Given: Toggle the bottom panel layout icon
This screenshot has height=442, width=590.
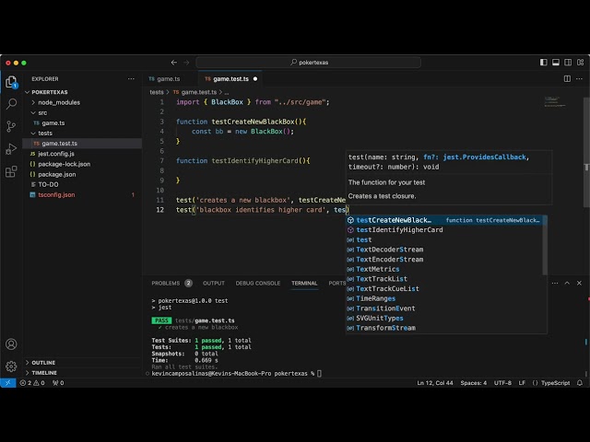Looking at the screenshot, I should point(556,63).
